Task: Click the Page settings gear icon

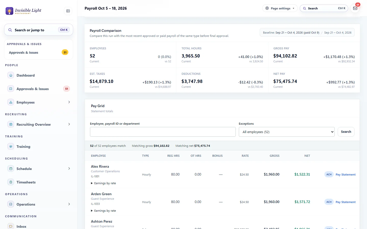Action: tap(267, 8)
